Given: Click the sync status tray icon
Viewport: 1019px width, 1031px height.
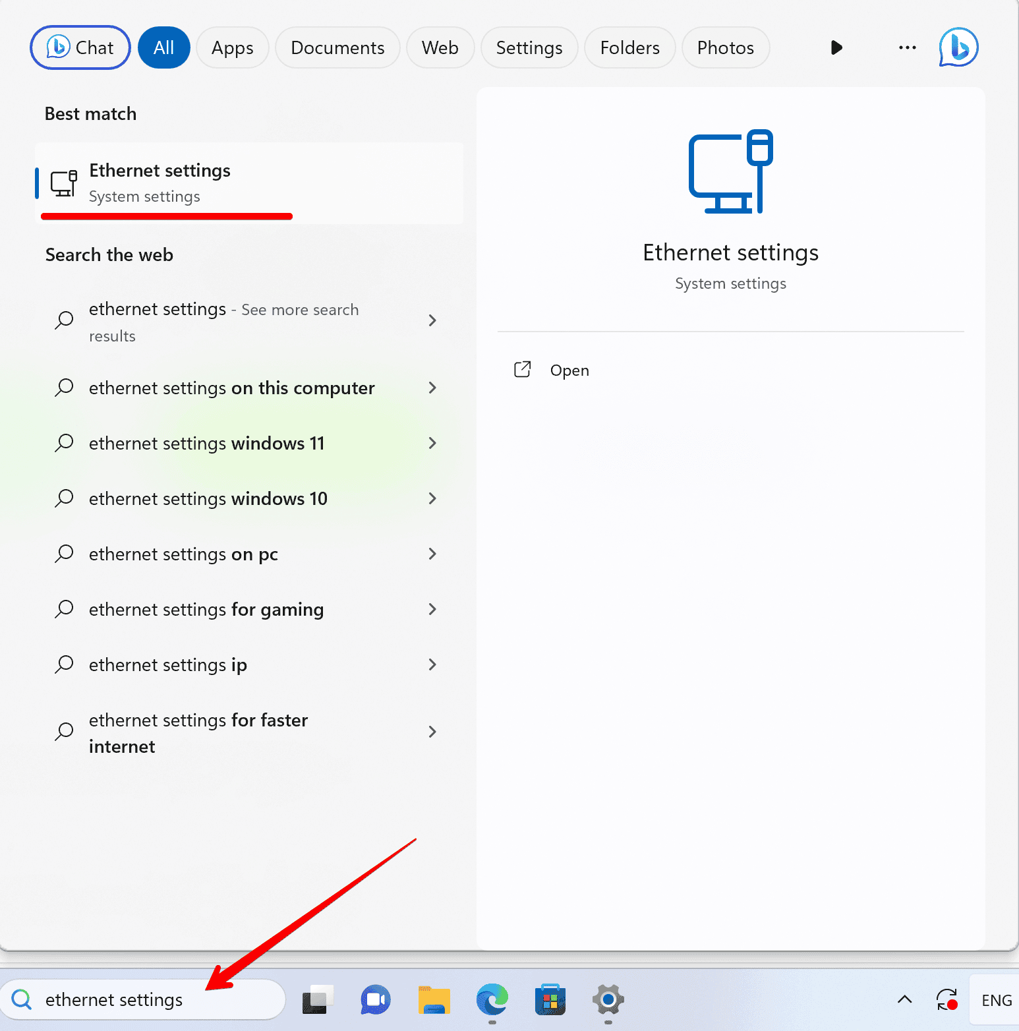Looking at the screenshot, I should 947,1000.
